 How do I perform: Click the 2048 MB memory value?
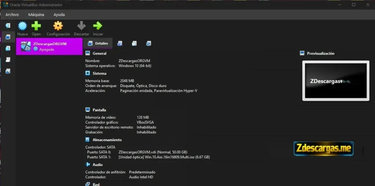point(127,81)
